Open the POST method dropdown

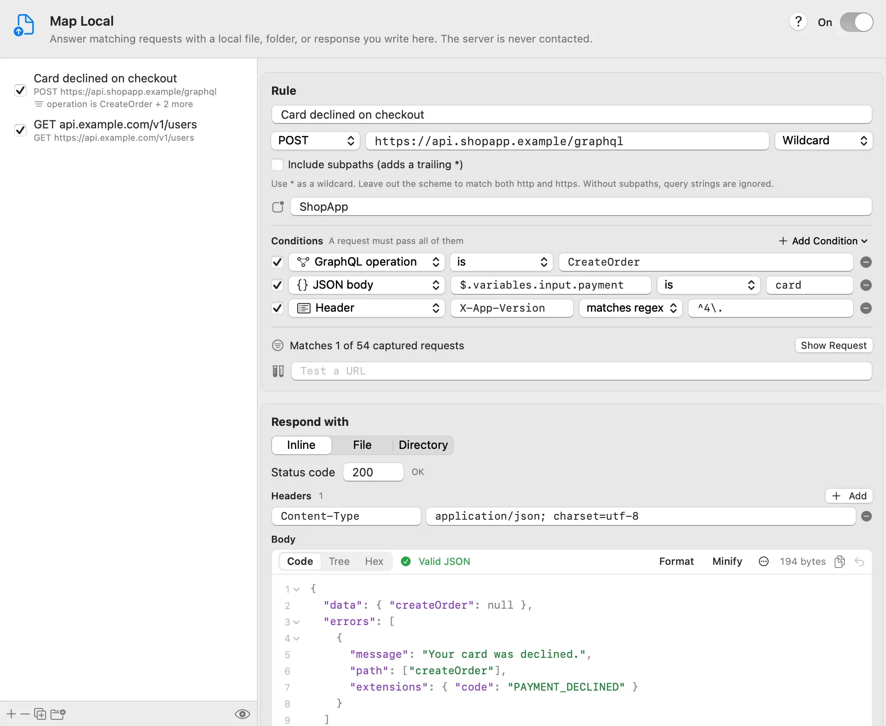(x=315, y=141)
